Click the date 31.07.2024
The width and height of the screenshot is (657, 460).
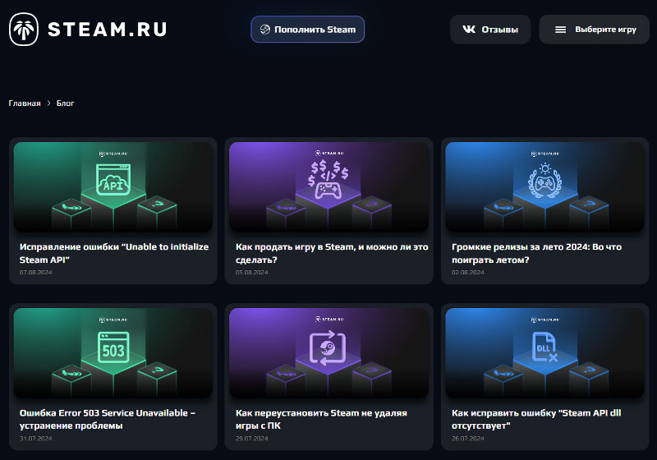coord(35,439)
